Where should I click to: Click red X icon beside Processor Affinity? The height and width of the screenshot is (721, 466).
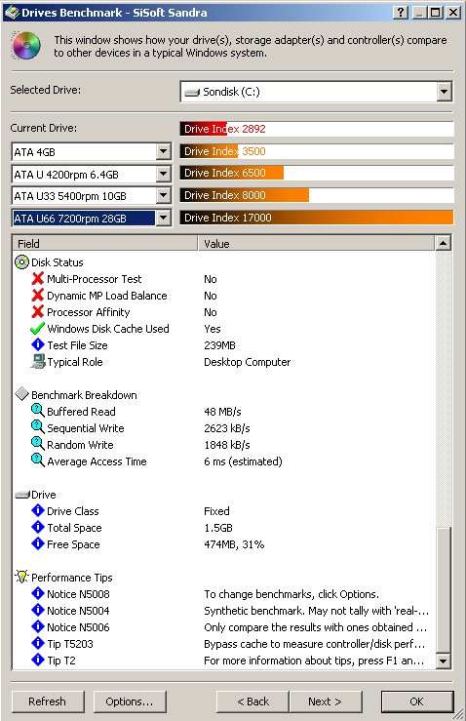point(38,311)
